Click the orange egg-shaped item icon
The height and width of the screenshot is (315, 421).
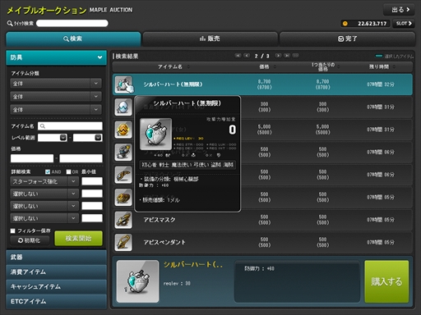123,130
